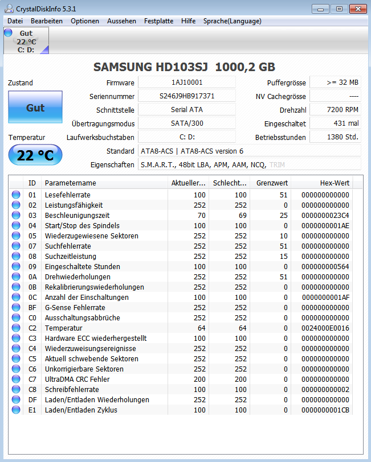The height and width of the screenshot is (462, 371).
Task: Open the Bearbeiten menu
Action: tap(47, 21)
